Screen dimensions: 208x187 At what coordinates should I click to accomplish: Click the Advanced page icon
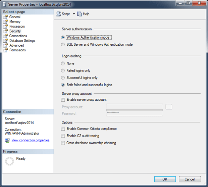coord(6,45)
